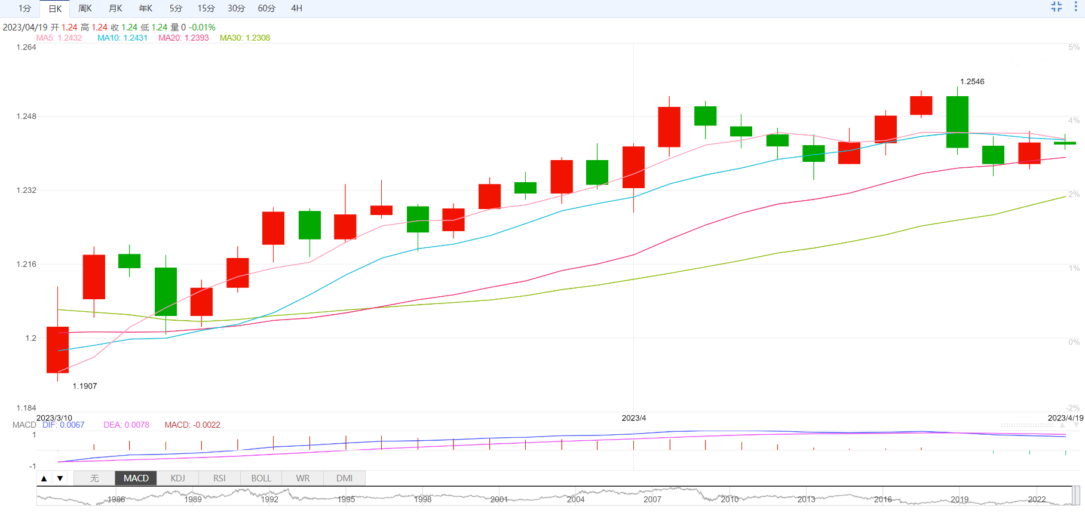Click the 1.1907 low price label
The height and width of the screenshot is (525, 1085).
tap(85, 386)
